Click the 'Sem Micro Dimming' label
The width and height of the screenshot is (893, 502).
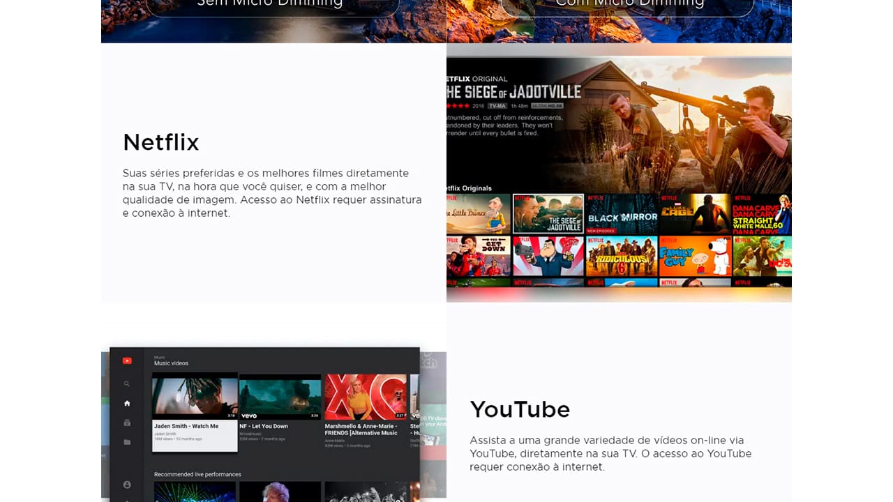tap(269, 3)
